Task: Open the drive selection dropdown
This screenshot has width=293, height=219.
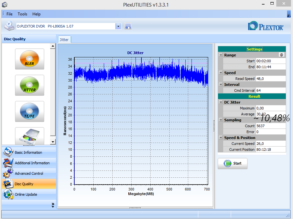Action: pyautogui.click(x=118, y=26)
